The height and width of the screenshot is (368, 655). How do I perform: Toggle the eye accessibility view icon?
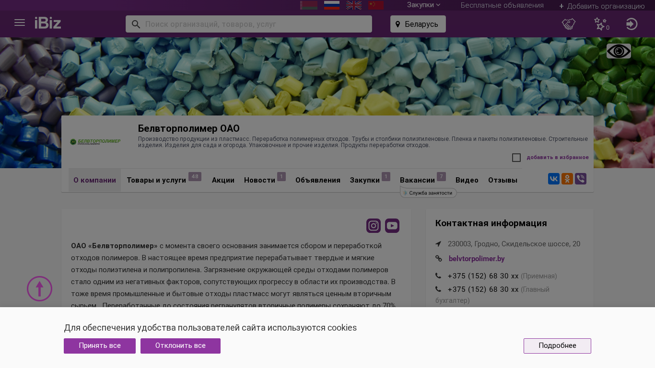[x=619, y=51]
